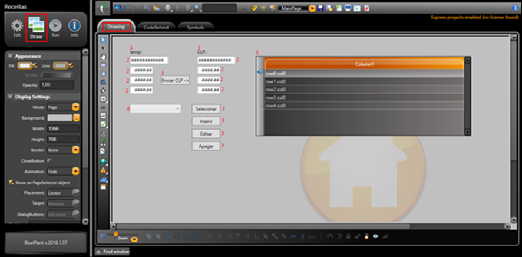This screenshot has height=257, width=522.
Task: Click the Fill color swatch
Action: coord(25,65)
